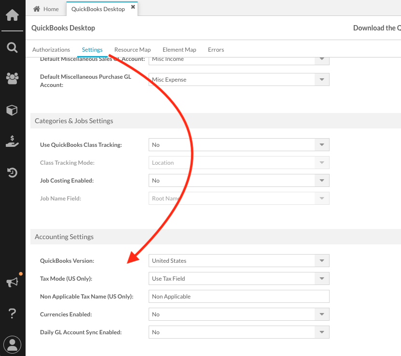Click the QuickBooks Desktop page title
The height and width of the screenshot is (356, 401).
click(63, 28)
